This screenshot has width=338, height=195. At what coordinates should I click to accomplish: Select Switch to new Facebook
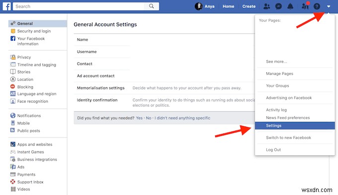pos(288,137)
